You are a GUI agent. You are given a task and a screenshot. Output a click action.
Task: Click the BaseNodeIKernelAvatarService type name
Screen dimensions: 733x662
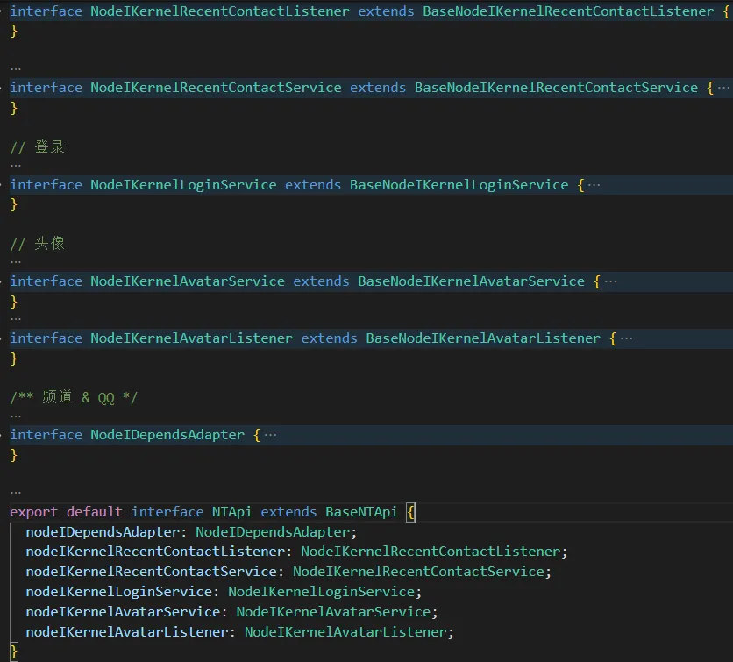[471, 281]
